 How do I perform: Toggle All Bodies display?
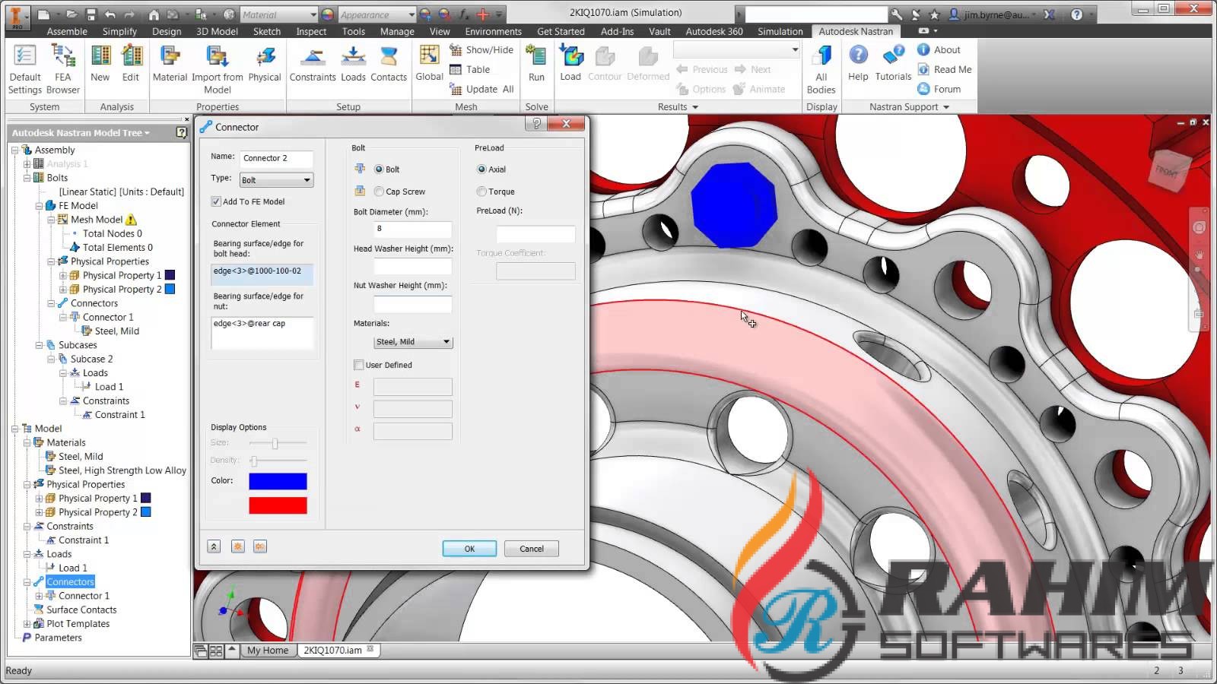pos(821,68)
